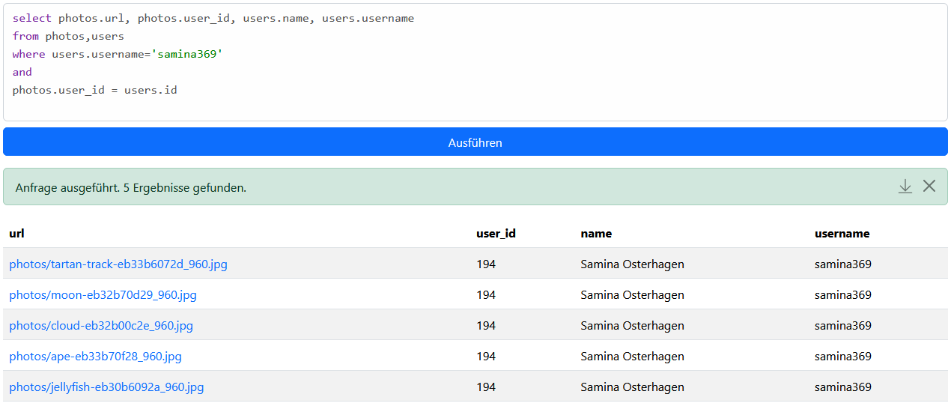Click the user_id column header
Image resolution: width=951 pixels, height=409 pixels.
click(x=496, y=234)
